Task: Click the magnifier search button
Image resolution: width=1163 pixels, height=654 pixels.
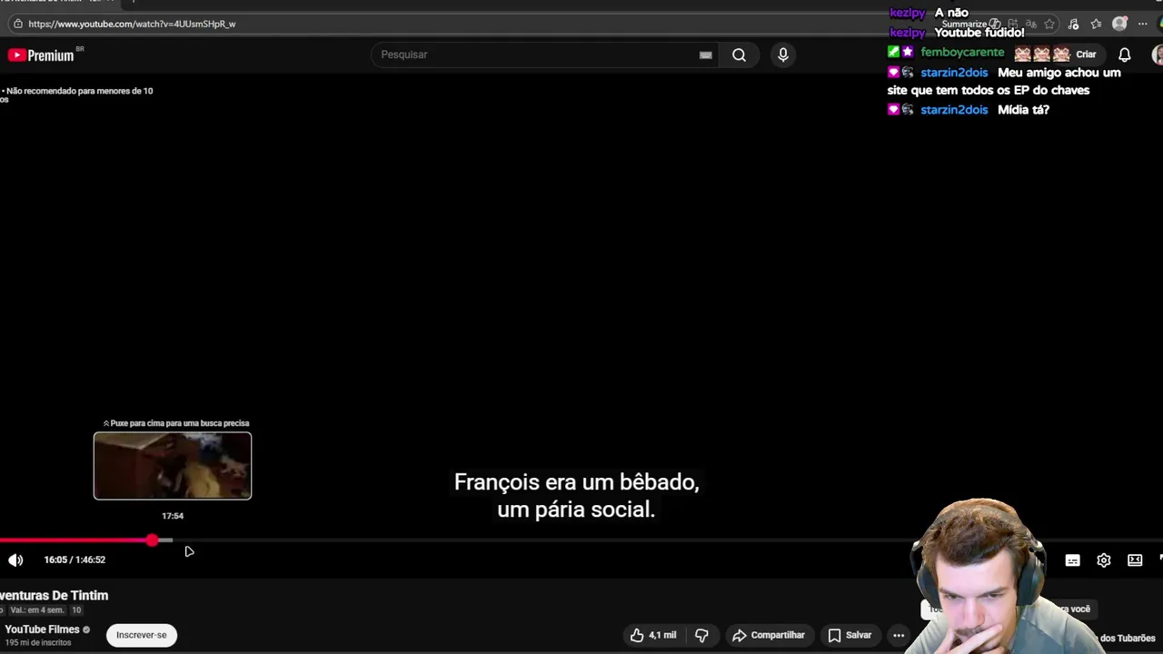Action: point(739,54)
